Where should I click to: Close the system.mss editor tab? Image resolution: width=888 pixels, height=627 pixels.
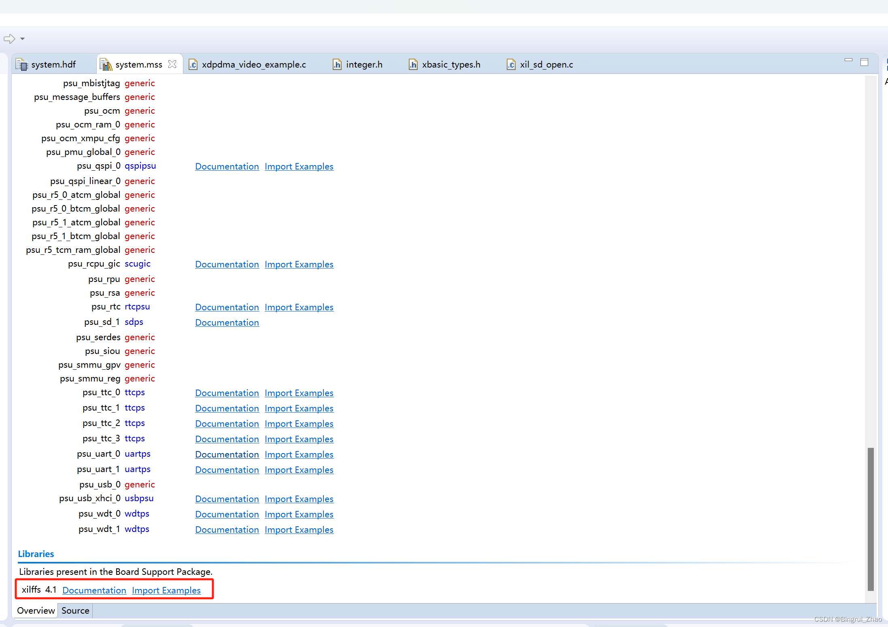[172, 64]
